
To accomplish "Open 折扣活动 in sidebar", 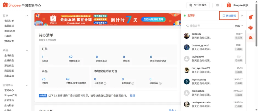I will coord(9,100).
